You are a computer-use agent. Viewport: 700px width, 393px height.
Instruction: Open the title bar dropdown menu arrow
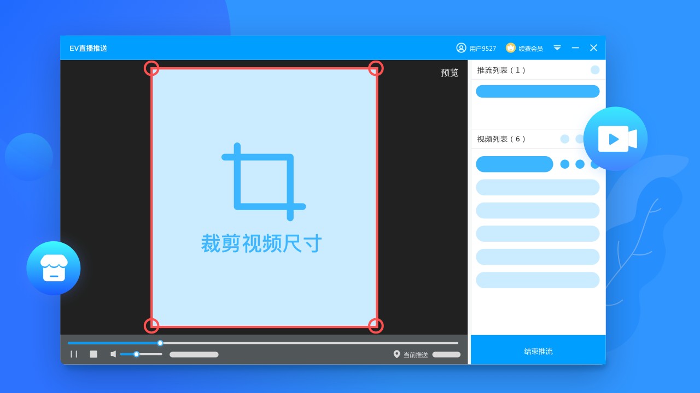557,48
